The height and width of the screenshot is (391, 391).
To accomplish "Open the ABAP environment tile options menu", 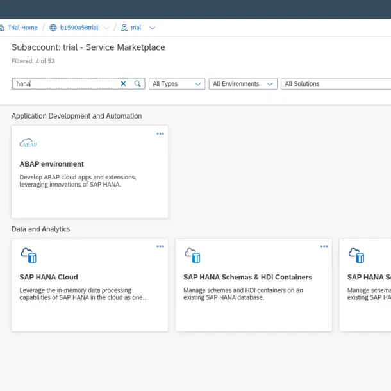I will click(160, 134).
